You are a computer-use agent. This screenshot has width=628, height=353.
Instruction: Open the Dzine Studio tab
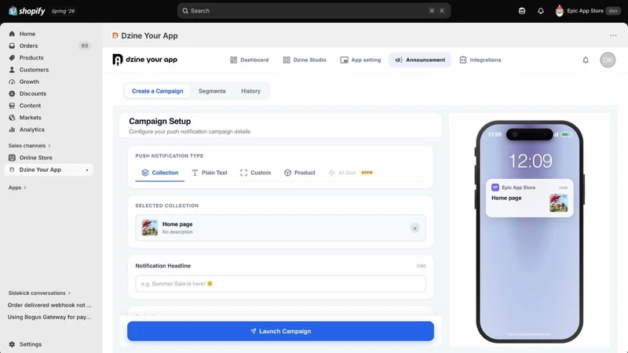point(305,60)
